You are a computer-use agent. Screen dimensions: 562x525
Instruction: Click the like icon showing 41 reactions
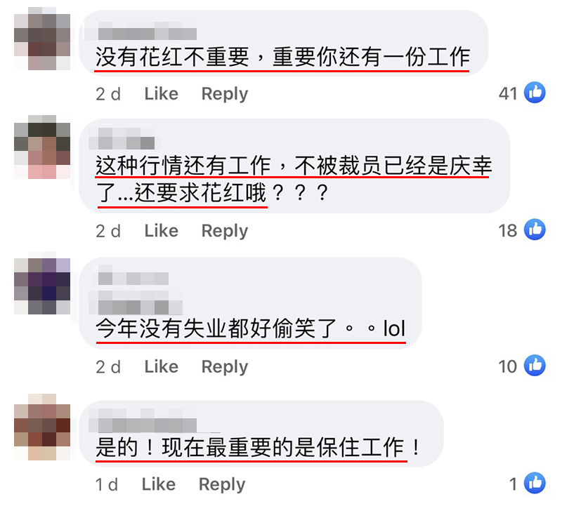535,93
